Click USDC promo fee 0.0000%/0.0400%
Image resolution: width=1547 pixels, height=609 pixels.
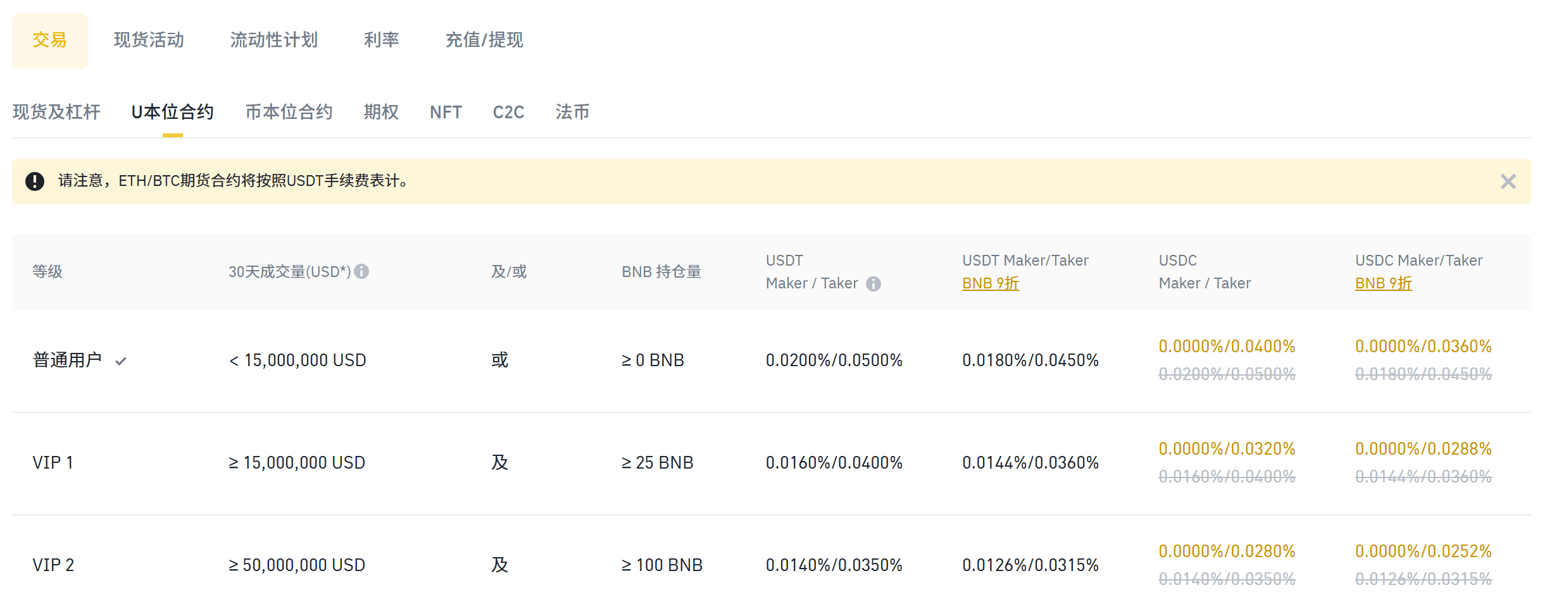pos(1227,347)
